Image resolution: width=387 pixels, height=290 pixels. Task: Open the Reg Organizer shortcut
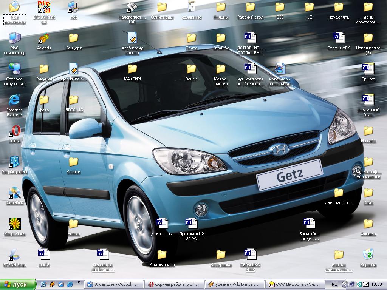[15, 165]
